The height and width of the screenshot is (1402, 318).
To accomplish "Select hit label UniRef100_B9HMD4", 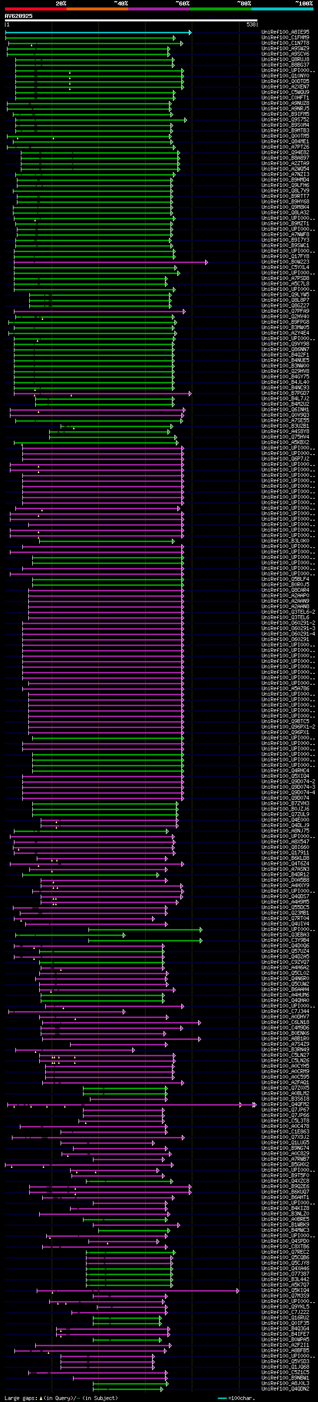I will tap(285, 180).
